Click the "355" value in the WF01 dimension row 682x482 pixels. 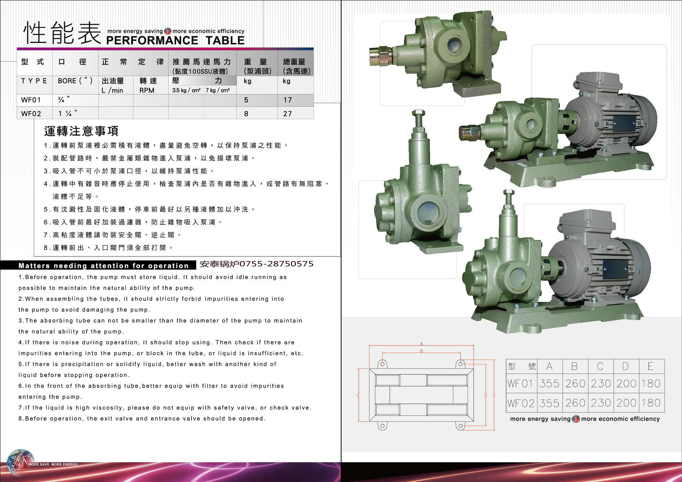pyautogui.click(x=550, y=384)
